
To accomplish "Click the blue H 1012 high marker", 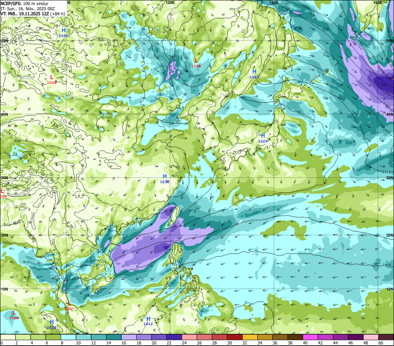I will point(148,321).
